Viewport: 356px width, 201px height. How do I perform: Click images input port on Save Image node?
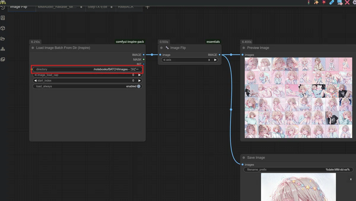(x=243, y=165)
